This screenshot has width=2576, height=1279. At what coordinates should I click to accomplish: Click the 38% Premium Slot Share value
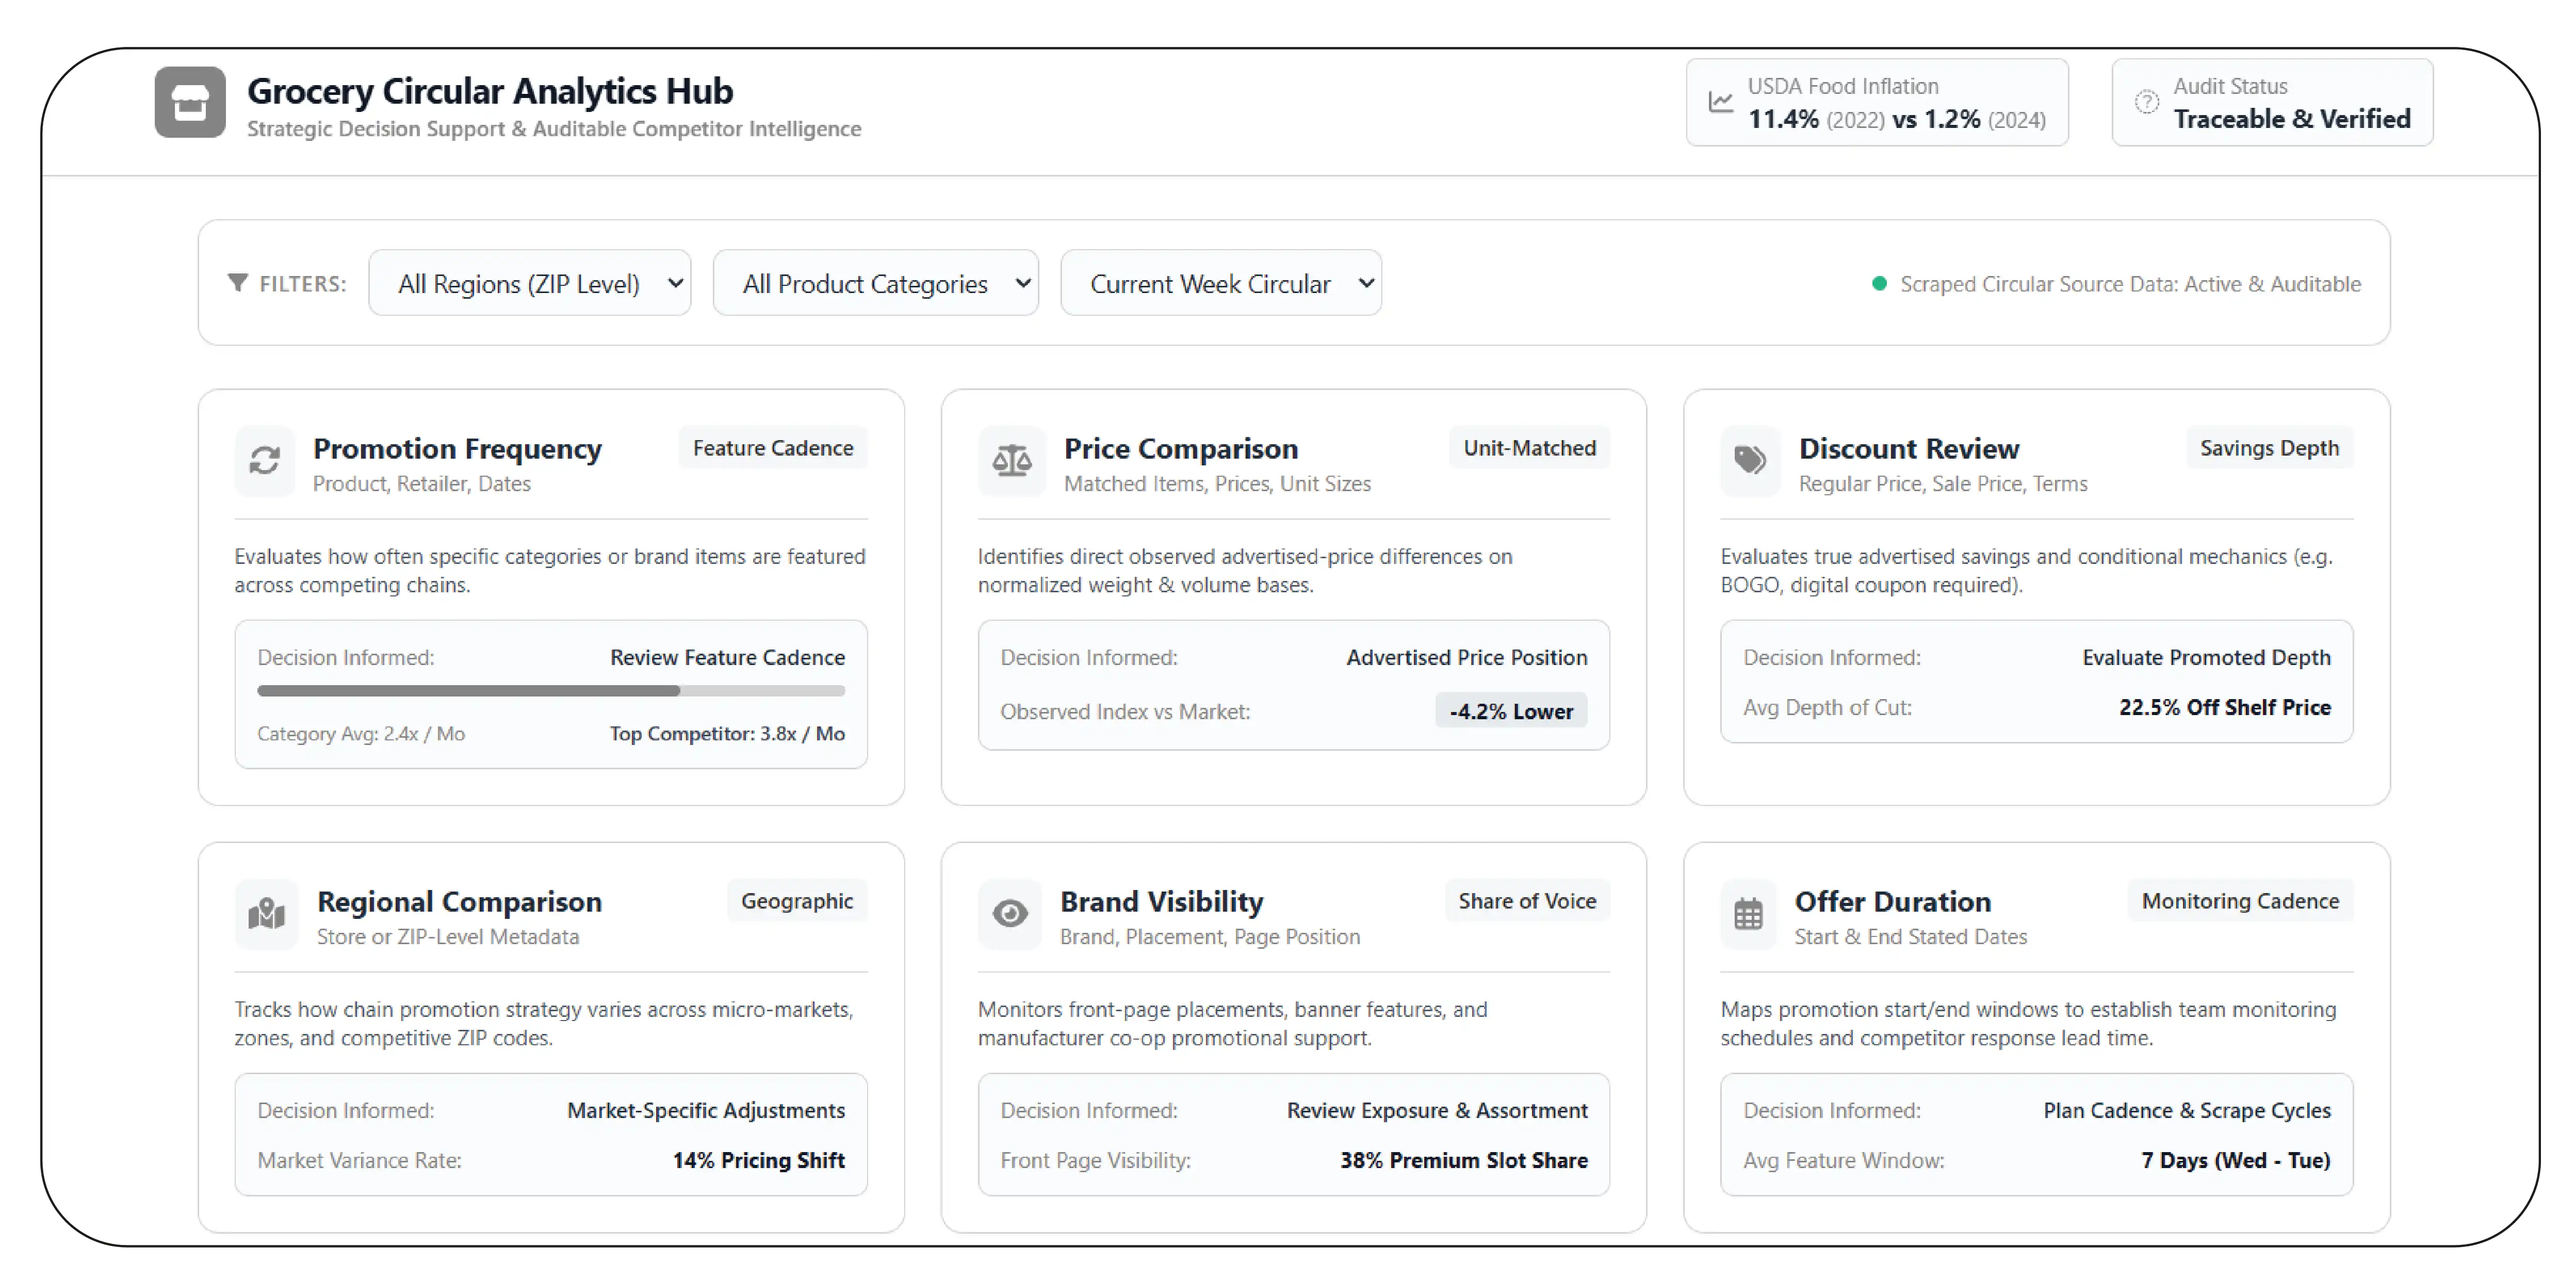click(1464, 1160)
